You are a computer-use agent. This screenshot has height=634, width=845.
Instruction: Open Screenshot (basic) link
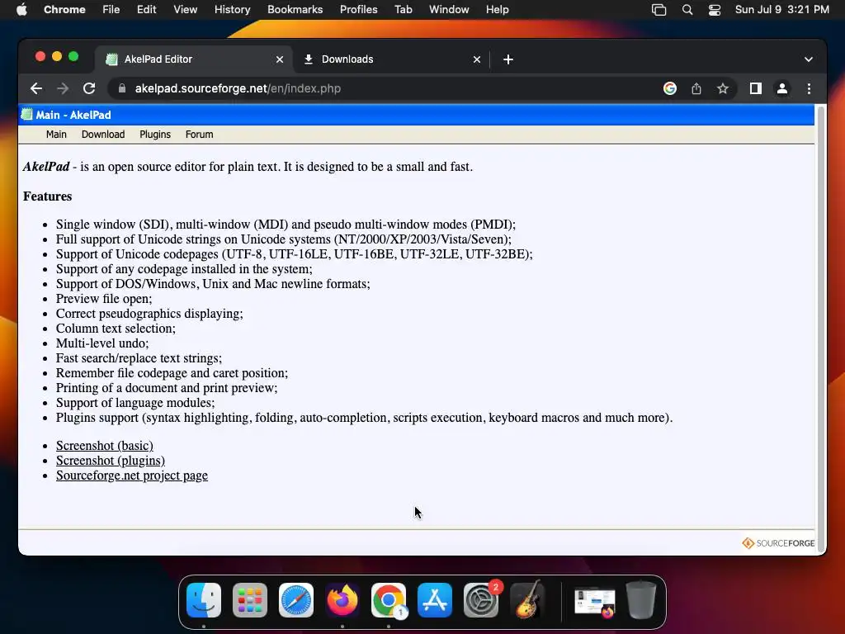click(105, 445)
